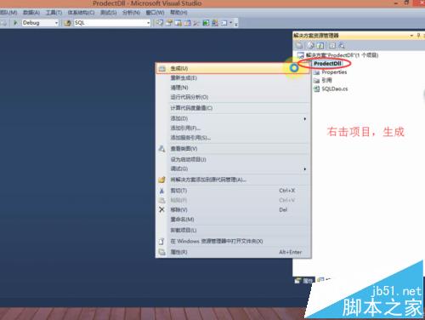Image resolution: width=425 pixels, height=320 pixels.
Task: Click fourth toolbar icon after SQL combo box
Action: 187,23
